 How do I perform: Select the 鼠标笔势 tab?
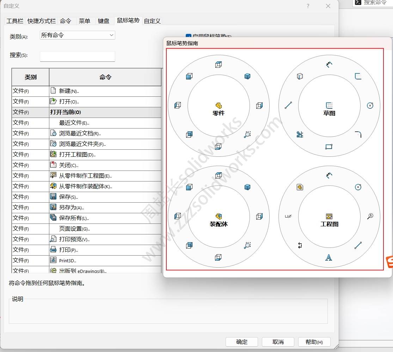click(x=128, y=20)
